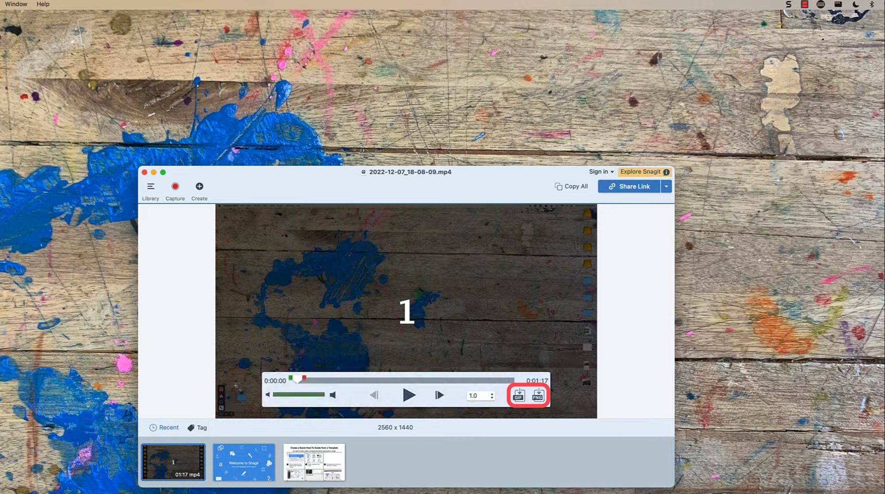The image size is (885, 494).
Task: Increase playback speed with the stepper
Action: [x=491, y=393]
